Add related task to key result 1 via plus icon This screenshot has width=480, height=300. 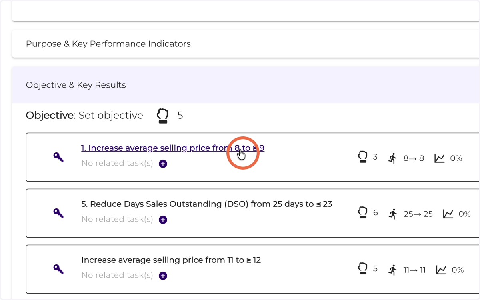pyautogui.click(x=163, y=164)
